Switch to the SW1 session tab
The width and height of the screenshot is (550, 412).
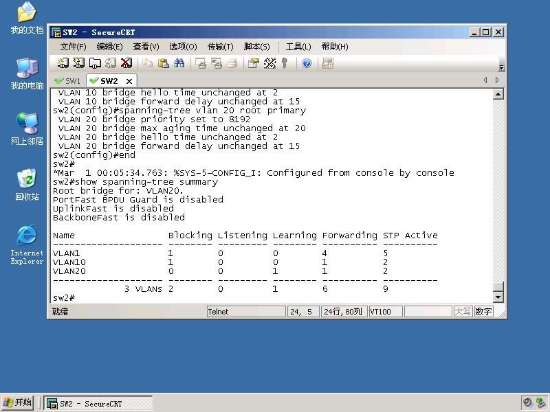[67, 81]
